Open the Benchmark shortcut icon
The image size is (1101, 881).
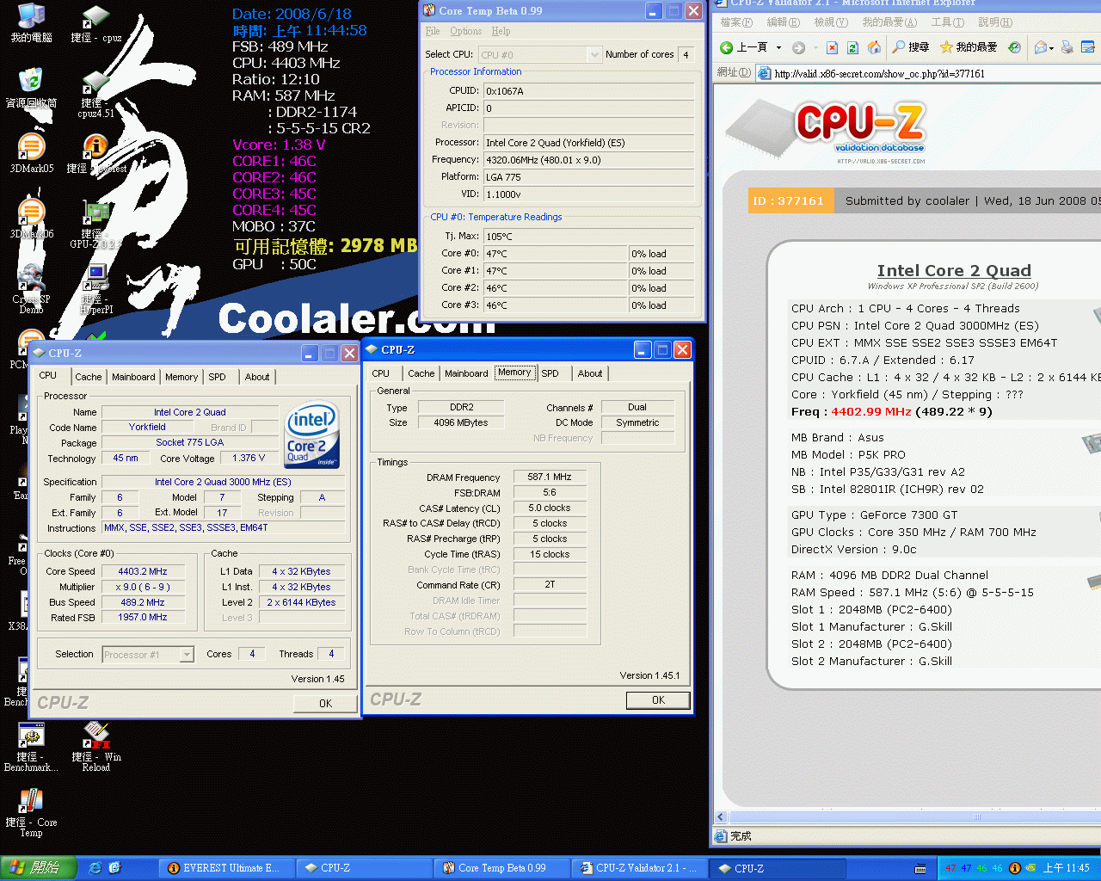31,747
